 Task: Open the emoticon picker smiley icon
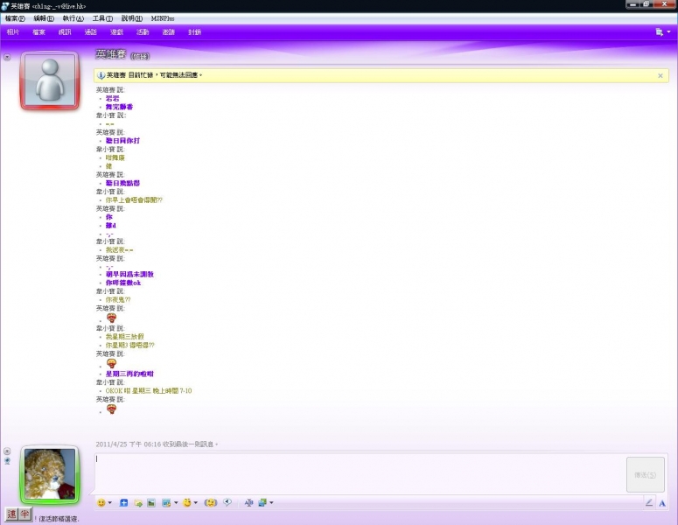tap(101, 502)
